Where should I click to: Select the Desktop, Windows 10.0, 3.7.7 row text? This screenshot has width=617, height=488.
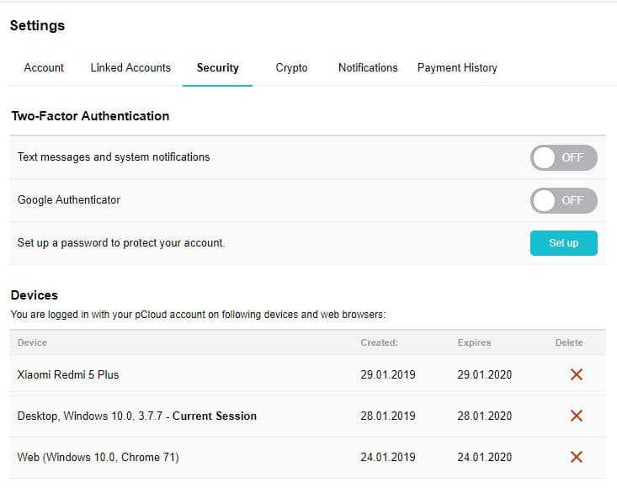(137, 416)
